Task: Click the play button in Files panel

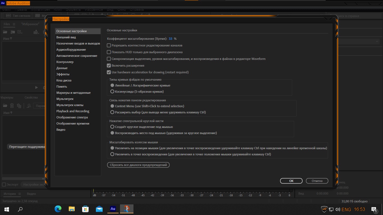Action: pyautogui.click(x=36, y=88)
